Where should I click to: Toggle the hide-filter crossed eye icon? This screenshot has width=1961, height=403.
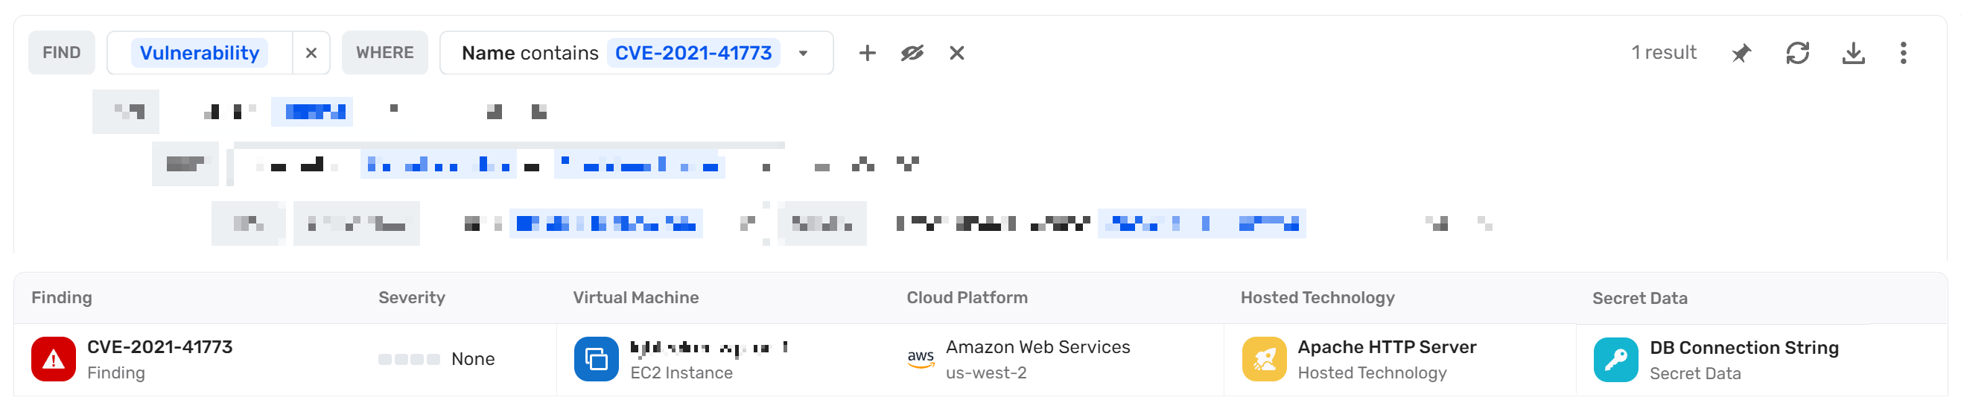pyautogui.click(x=912, y=53)
